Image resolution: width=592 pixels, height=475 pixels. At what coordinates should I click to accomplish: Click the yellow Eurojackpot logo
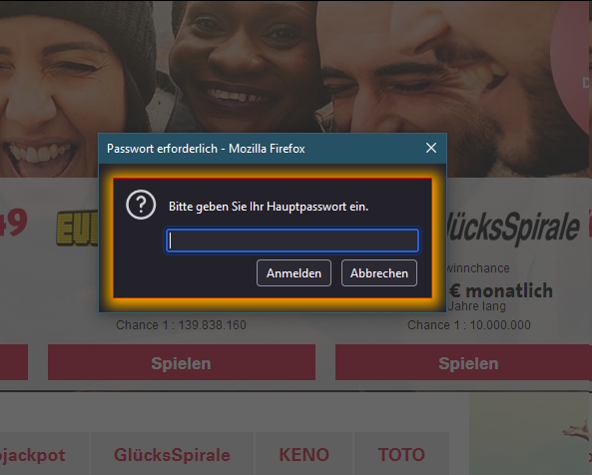(78, 229)
